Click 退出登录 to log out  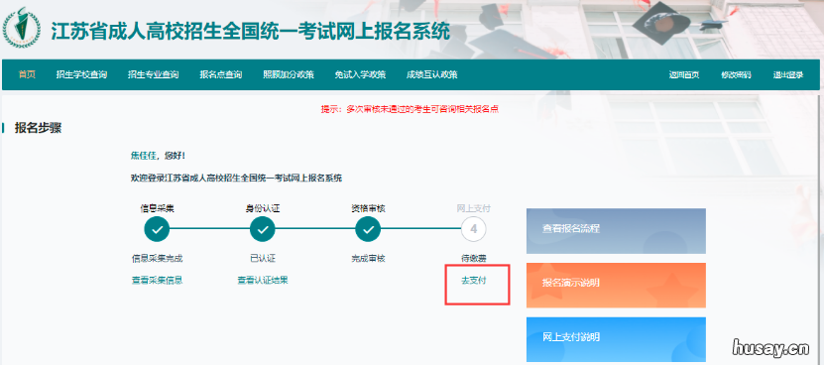point(787,74)
